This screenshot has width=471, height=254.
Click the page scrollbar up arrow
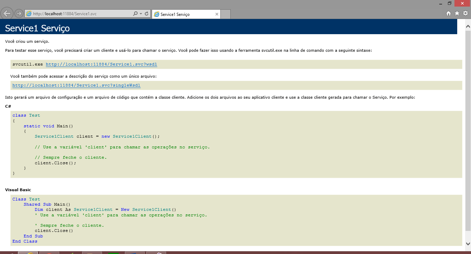(468, 26)
